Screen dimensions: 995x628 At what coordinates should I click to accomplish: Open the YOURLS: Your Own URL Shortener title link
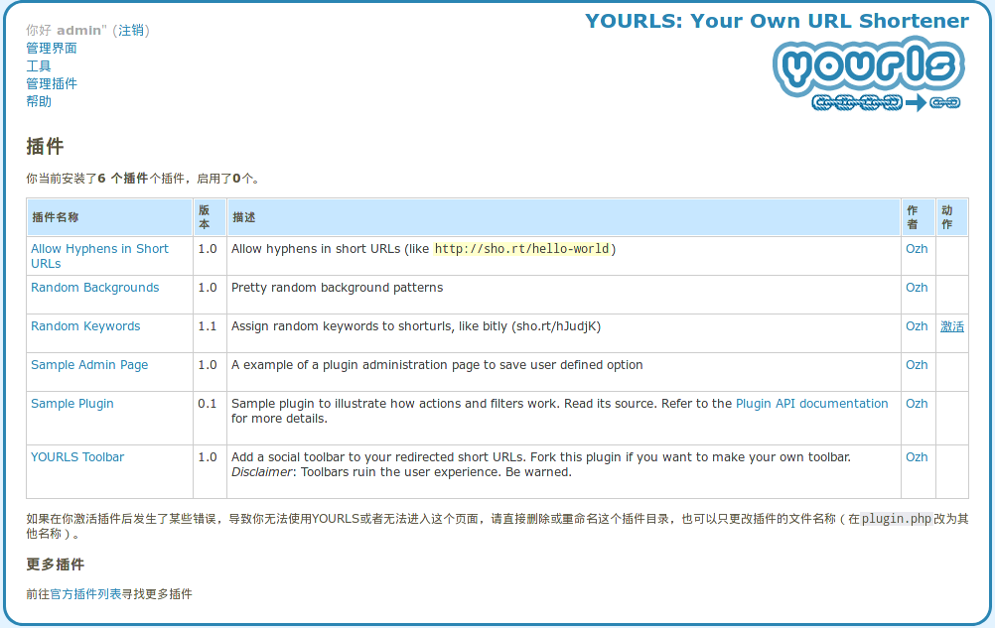click(777, 21)
